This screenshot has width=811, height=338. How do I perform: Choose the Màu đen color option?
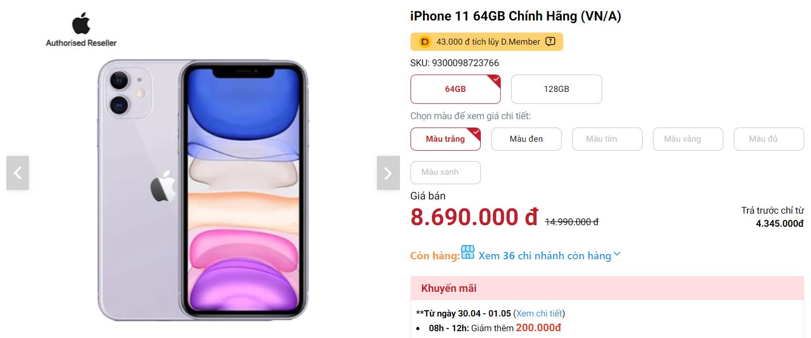click(526, 139)
